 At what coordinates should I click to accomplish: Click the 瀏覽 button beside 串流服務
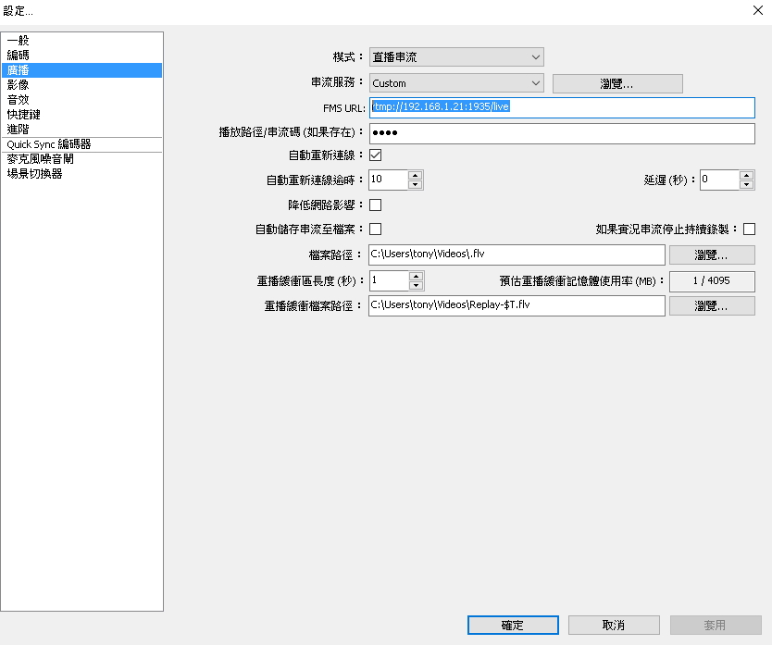(x=617, y=83)
